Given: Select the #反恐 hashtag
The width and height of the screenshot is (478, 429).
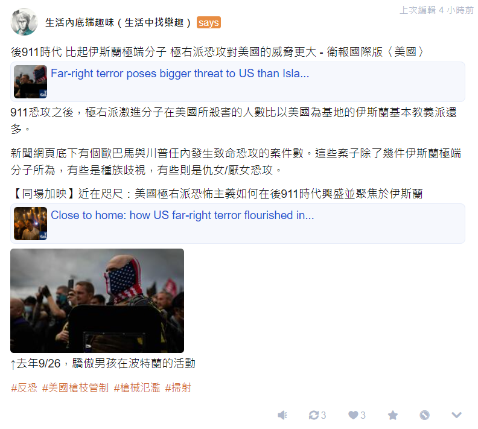Looking at the screenshot, I should (24, 388).
